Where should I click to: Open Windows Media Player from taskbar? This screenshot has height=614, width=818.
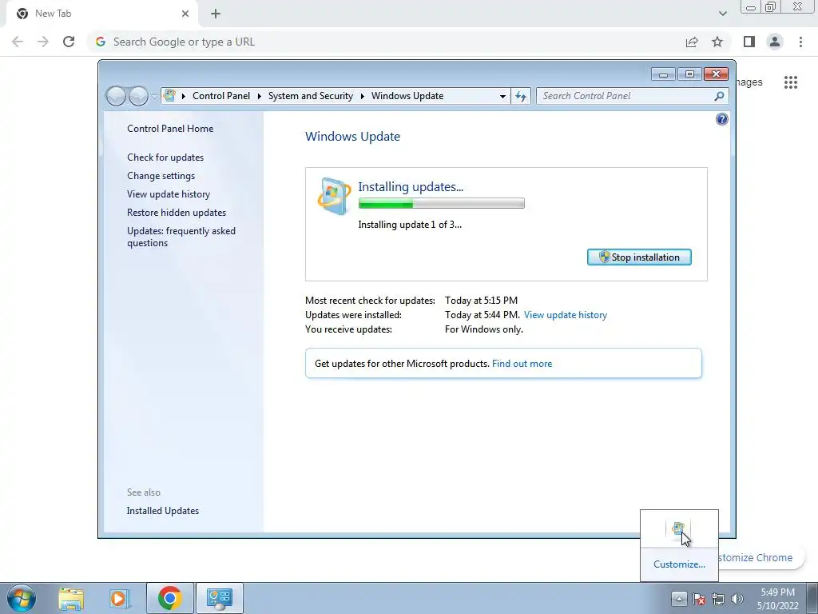118,598
